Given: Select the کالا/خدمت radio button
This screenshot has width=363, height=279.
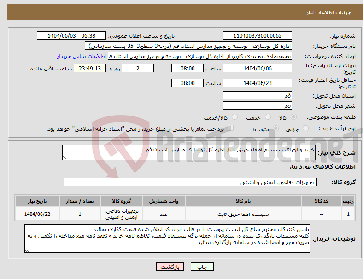Looking at the screenshot, I should (x=235, y=117).
